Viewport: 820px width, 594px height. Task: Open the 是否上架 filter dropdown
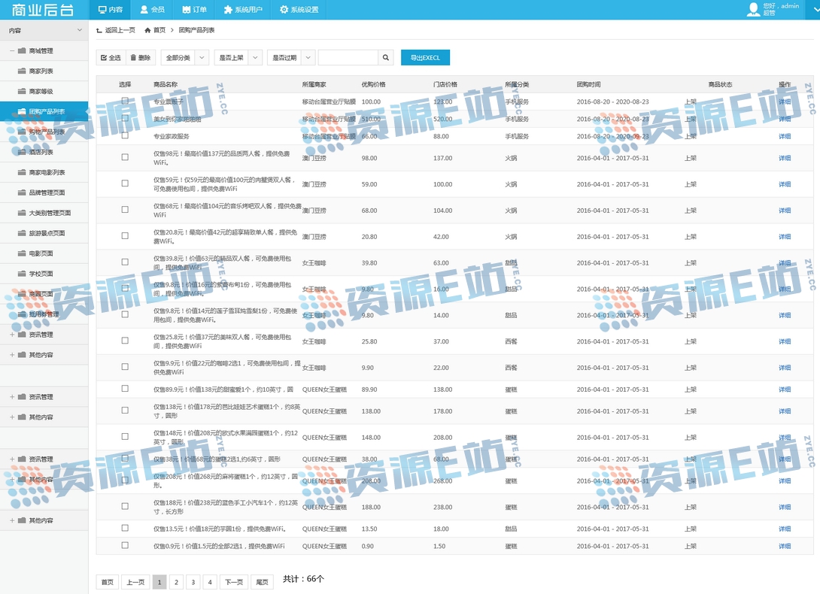tap(238, 58)
